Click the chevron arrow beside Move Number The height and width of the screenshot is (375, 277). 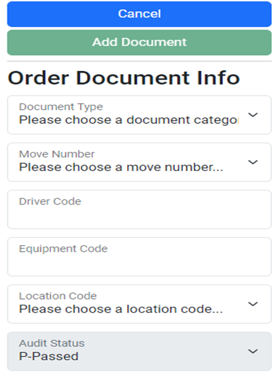(253, 162)
